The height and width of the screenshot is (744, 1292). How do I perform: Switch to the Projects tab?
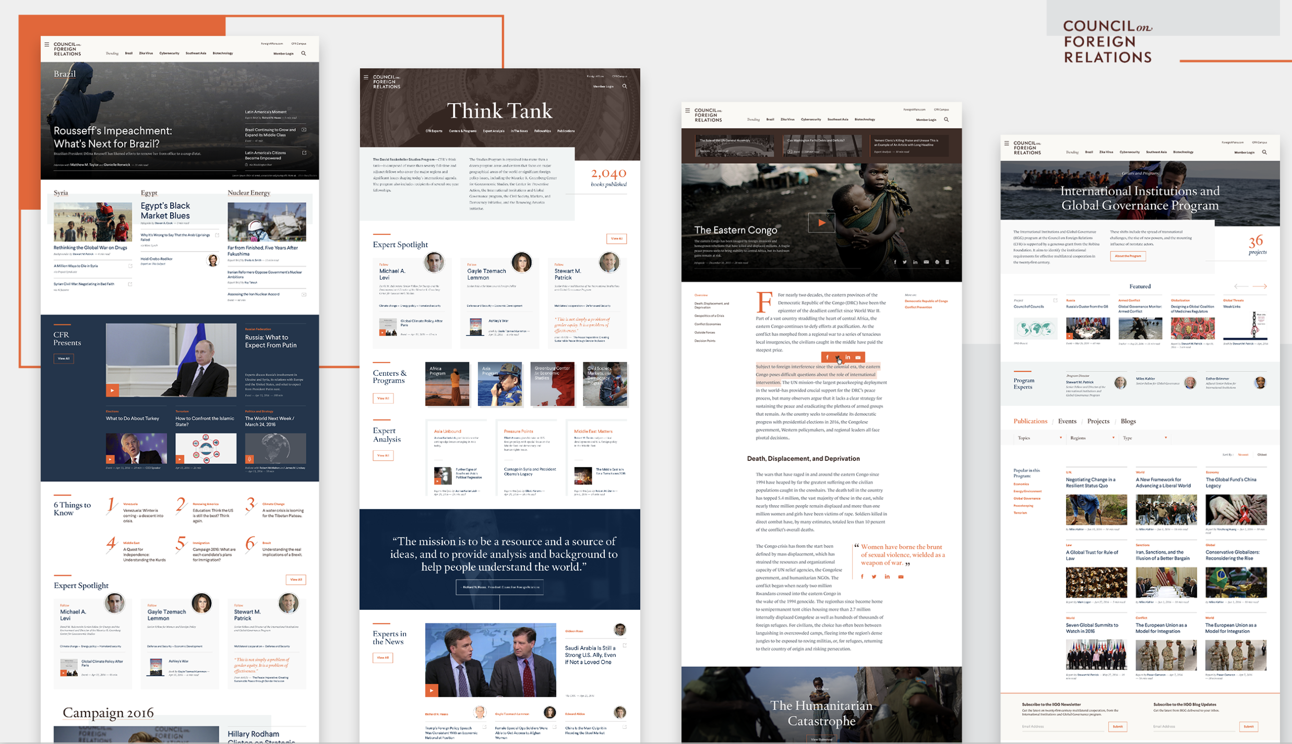(x=1098, y=421)
